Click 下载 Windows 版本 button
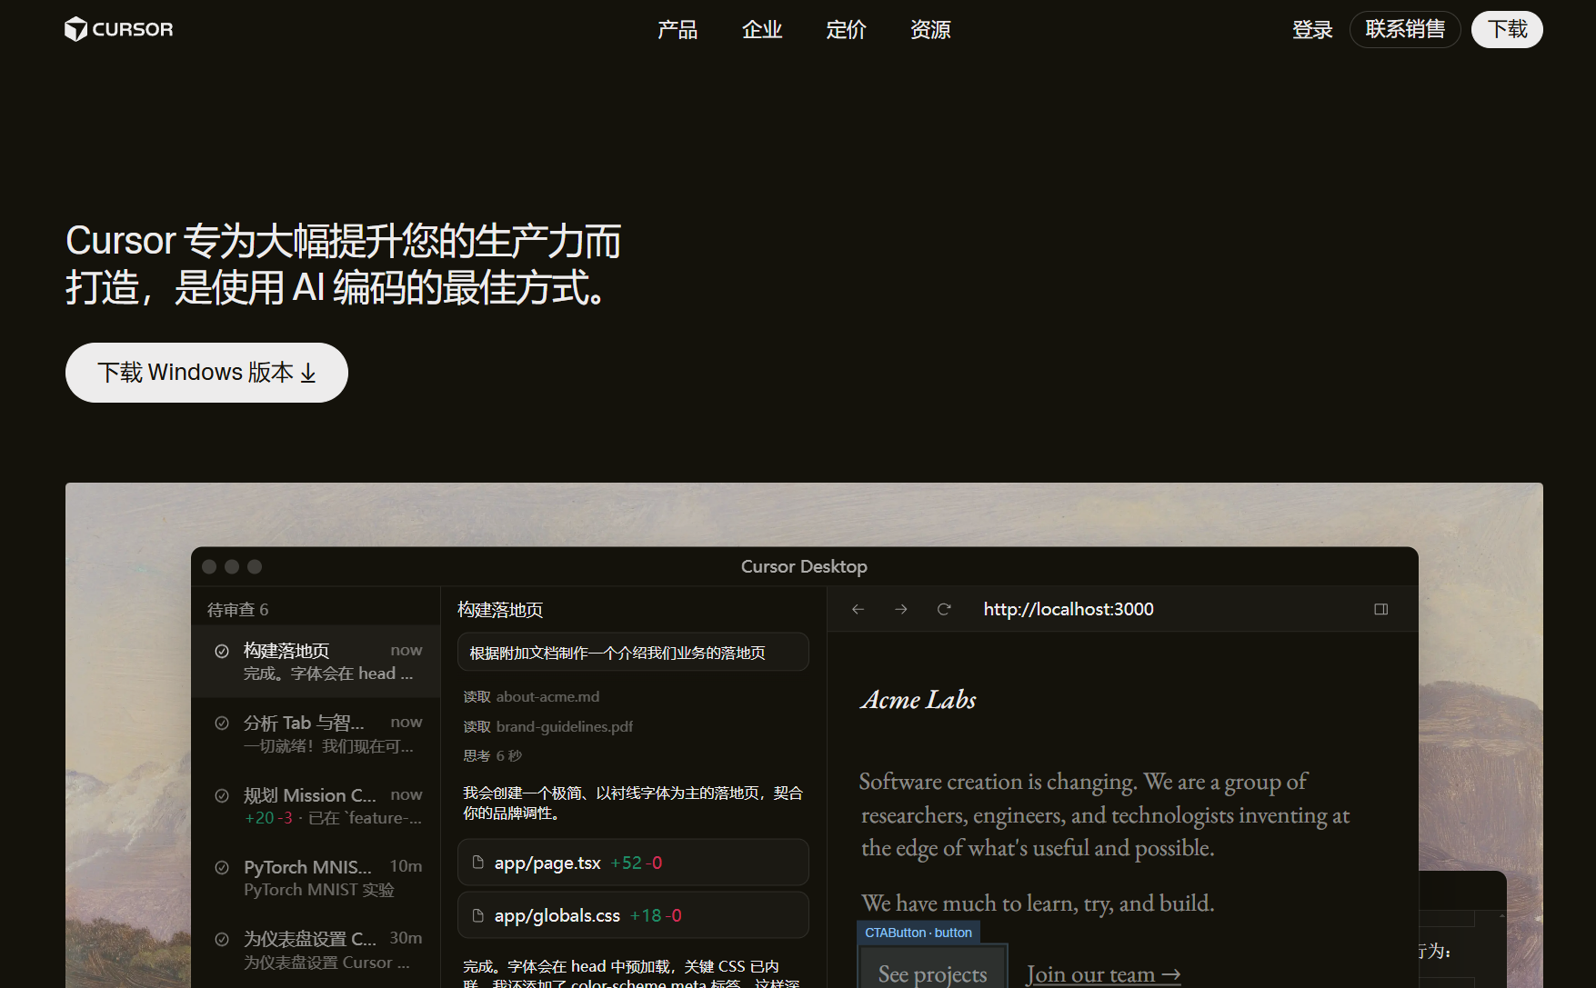 pos(206,373)
